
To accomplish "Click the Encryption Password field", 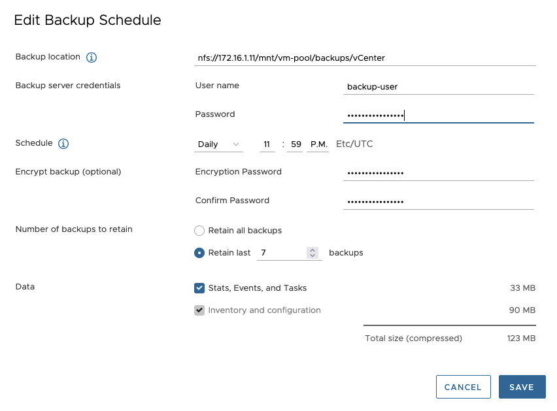I will tap(438, 173).
